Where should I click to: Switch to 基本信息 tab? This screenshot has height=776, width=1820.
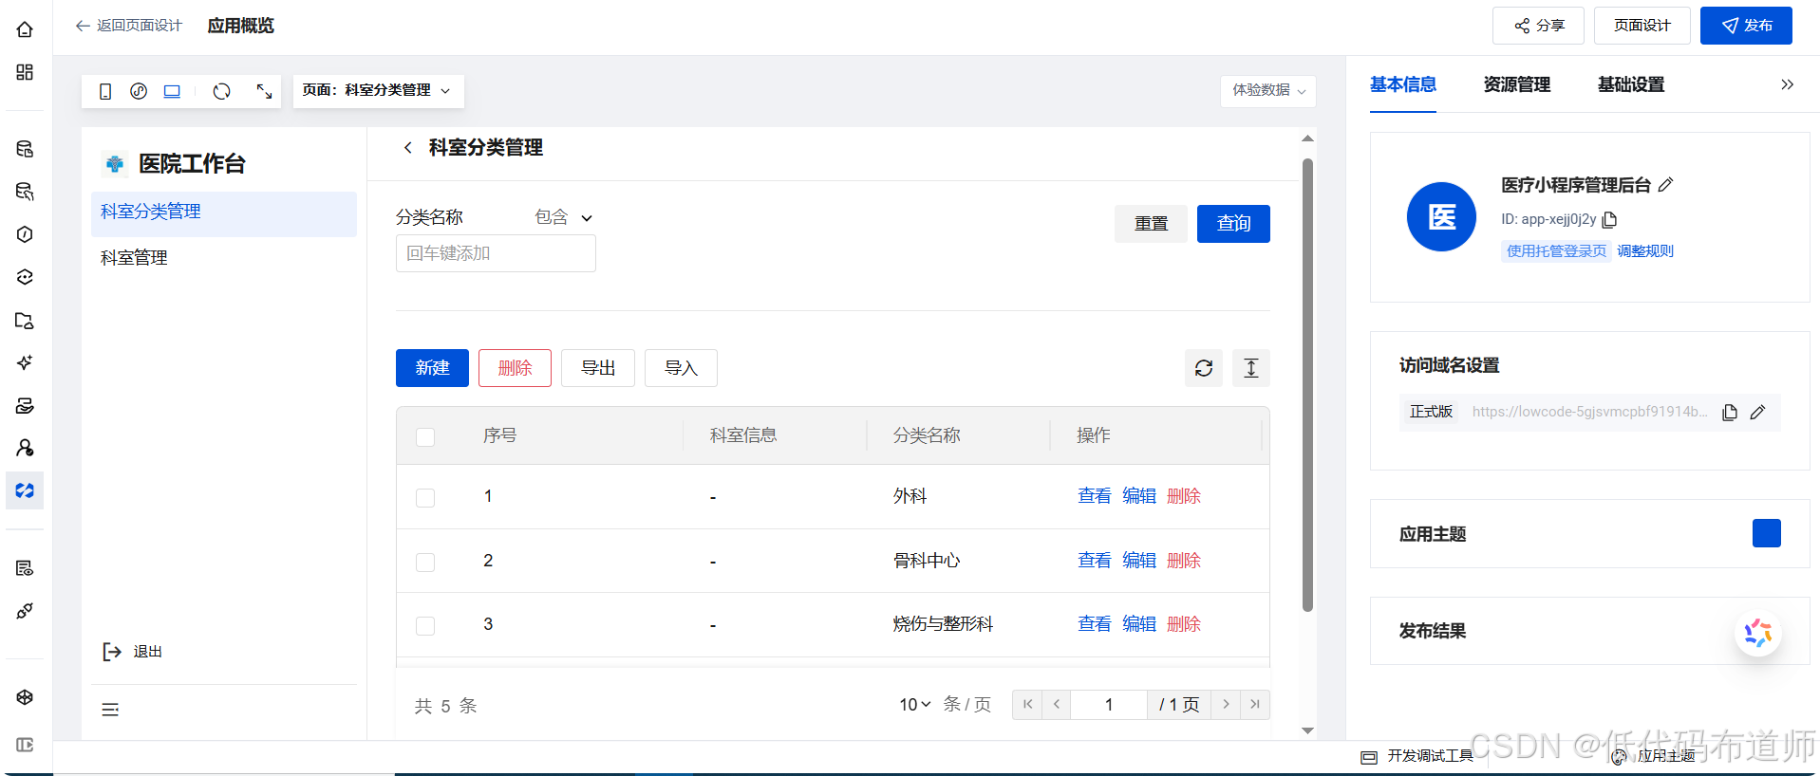pyautogui.click(x=1403, y=84)
